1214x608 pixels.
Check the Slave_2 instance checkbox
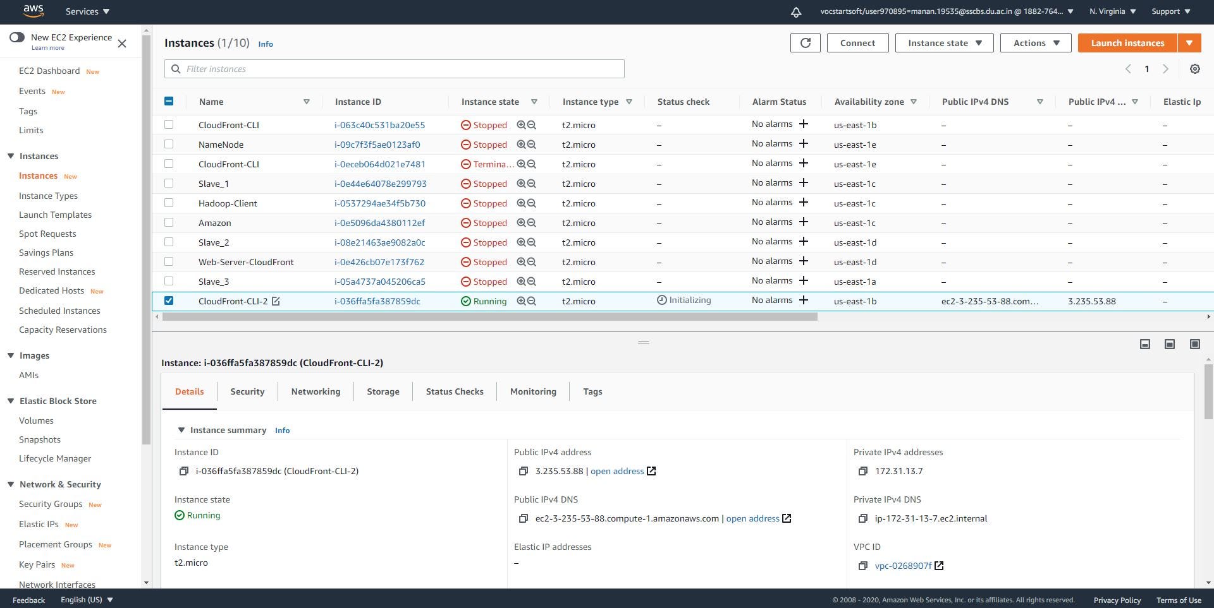(x=169, y=242)
